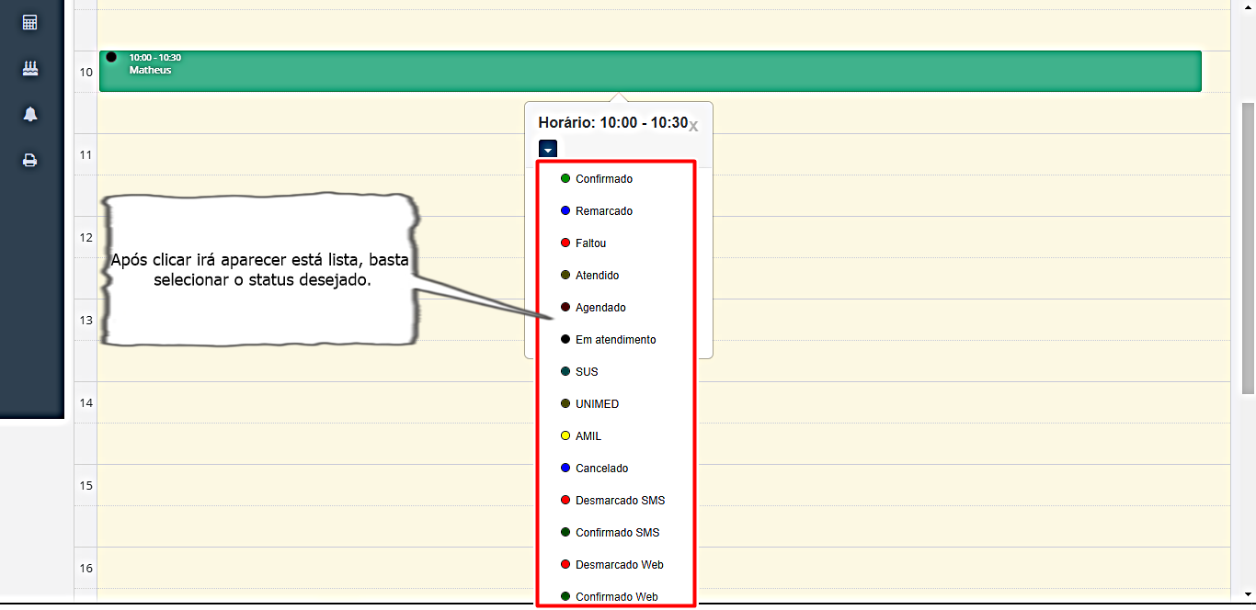The height and width of the screenshot is (610, 1256).
Task: Open notifications bell in sidebar
Action: 30,114
